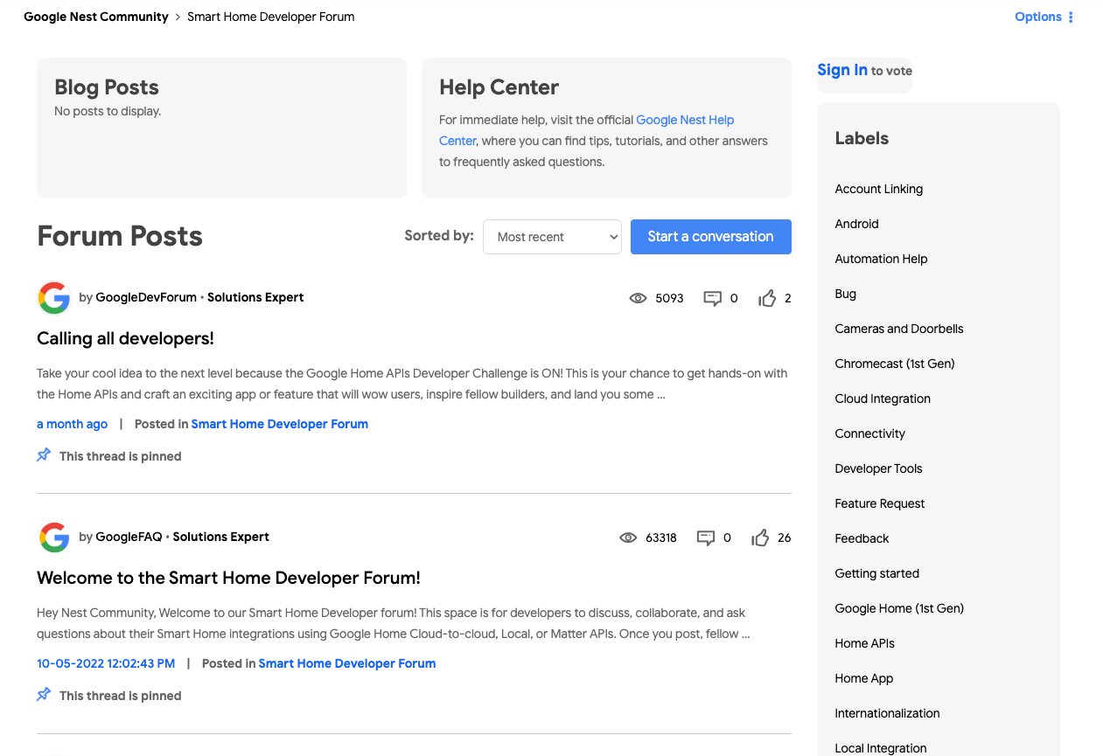Click Google Nest Community breadcrumb
This screenshot has width=1103, height=756.
coord(96,17)
